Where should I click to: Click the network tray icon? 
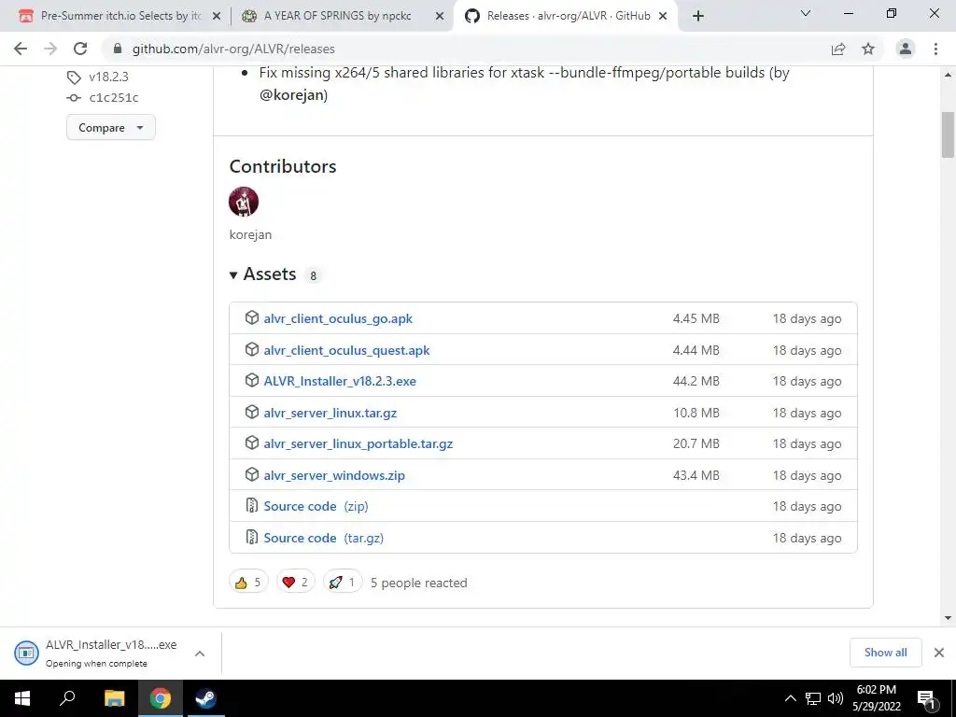(813, 698)
